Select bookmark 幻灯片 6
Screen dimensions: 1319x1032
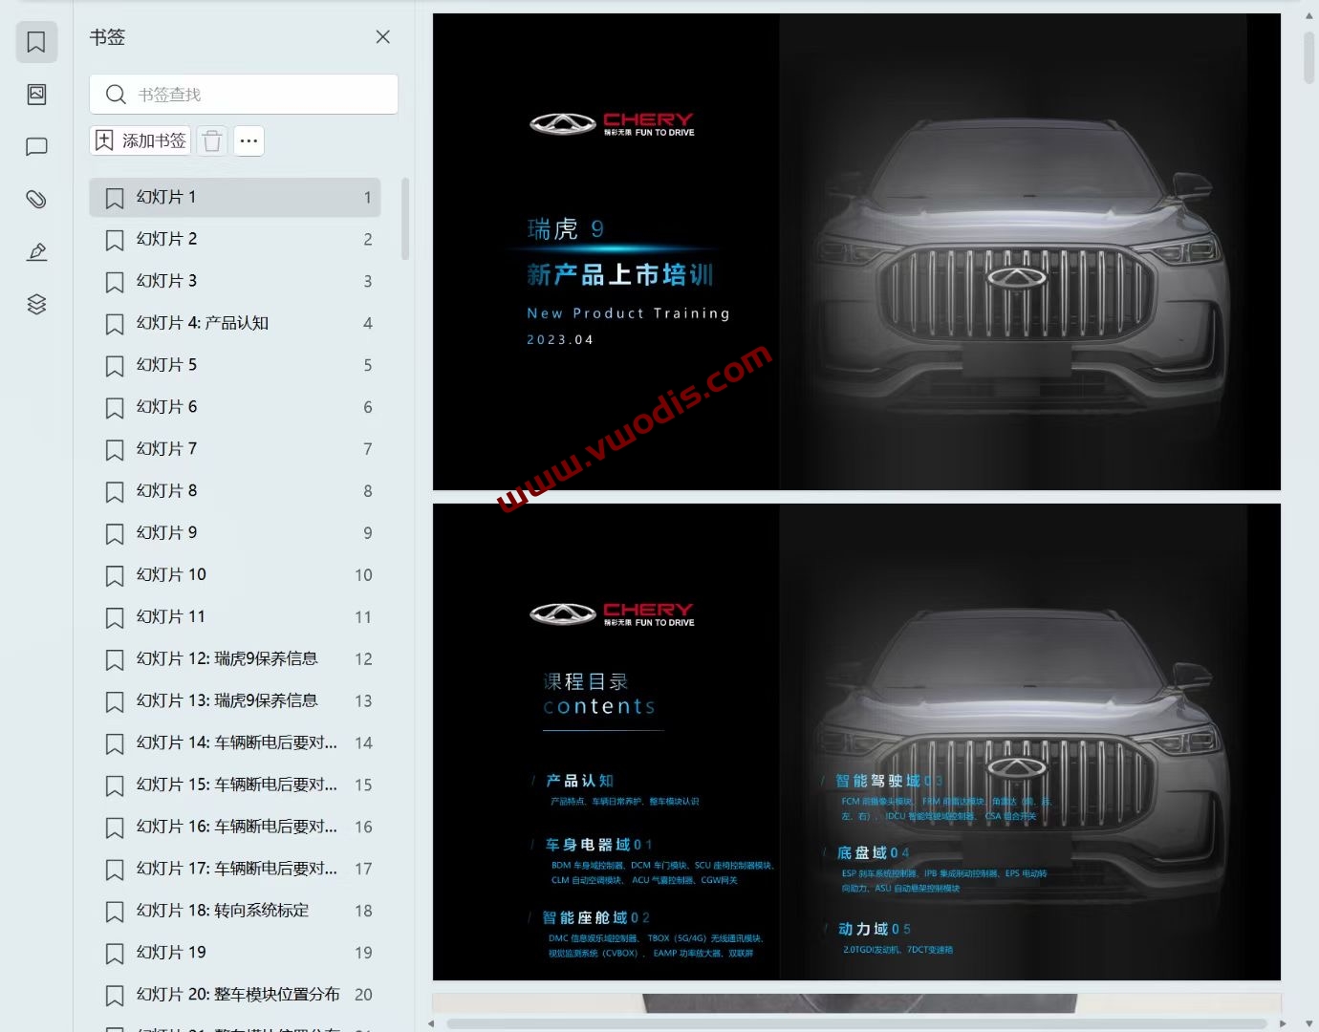235,407
